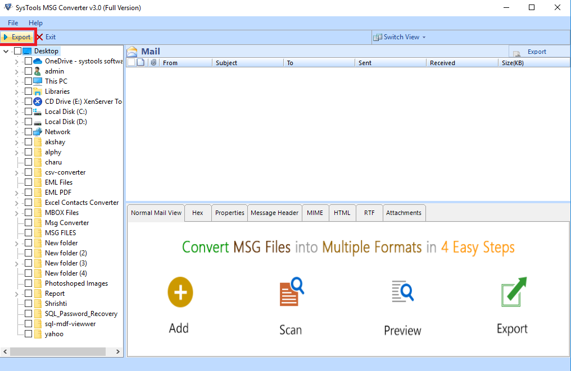Screen dimensions: 571x371
Task: Sort by the From column header
Action: tap(185, 62)
